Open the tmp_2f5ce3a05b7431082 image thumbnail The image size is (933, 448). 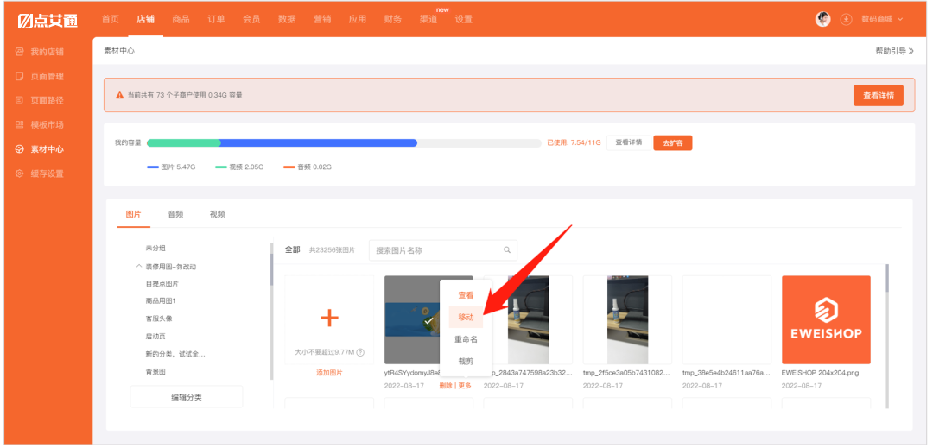tap(627, 319)
